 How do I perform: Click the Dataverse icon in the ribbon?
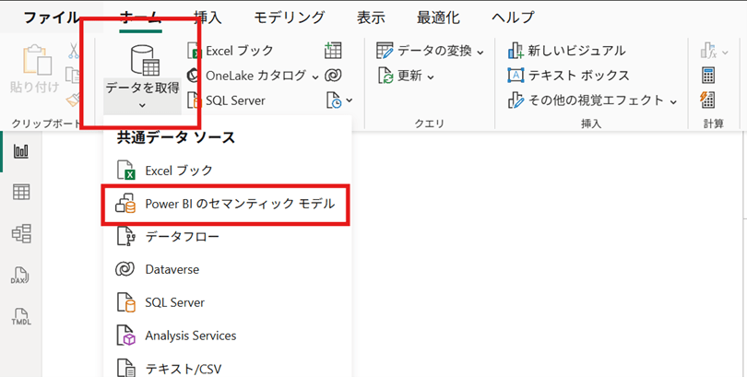pyautogui.click(x=334, y=75)
